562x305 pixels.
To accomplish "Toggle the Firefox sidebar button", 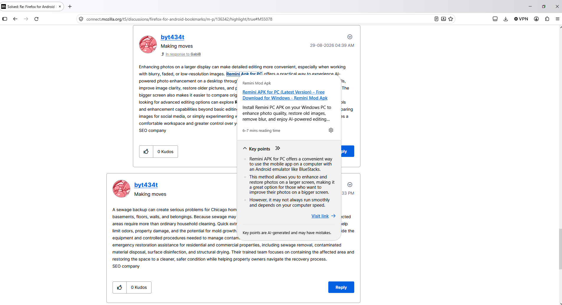I will pyautogui.click(x=5, y=19).
